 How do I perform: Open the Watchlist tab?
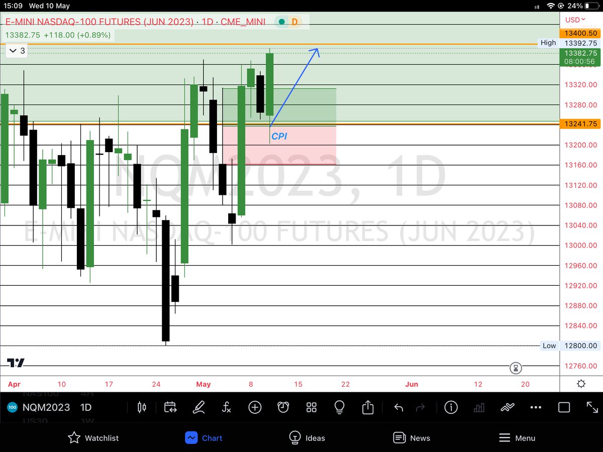pos(93,438)
